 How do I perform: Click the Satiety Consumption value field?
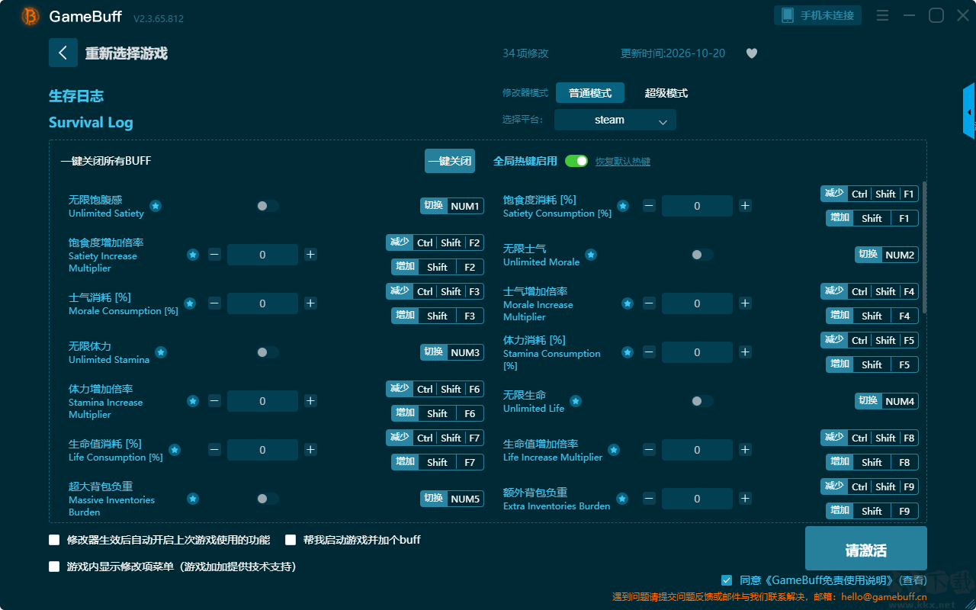coord(697,206)
